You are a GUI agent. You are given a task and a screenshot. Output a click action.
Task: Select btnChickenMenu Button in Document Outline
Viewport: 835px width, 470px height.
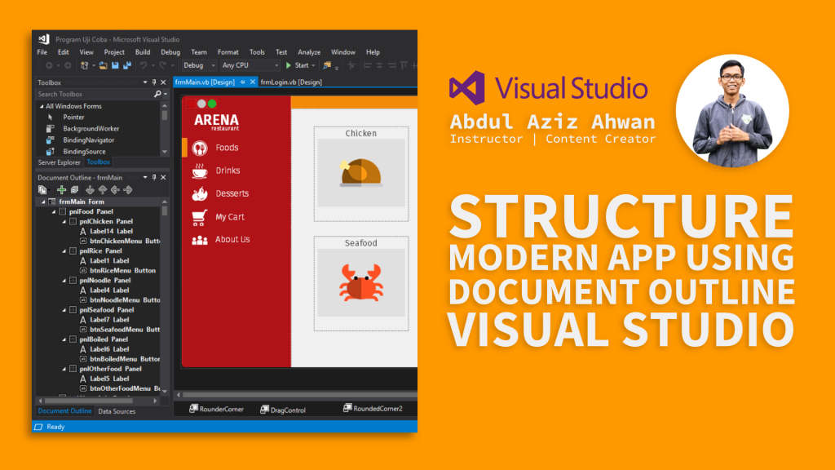[120, 241]
